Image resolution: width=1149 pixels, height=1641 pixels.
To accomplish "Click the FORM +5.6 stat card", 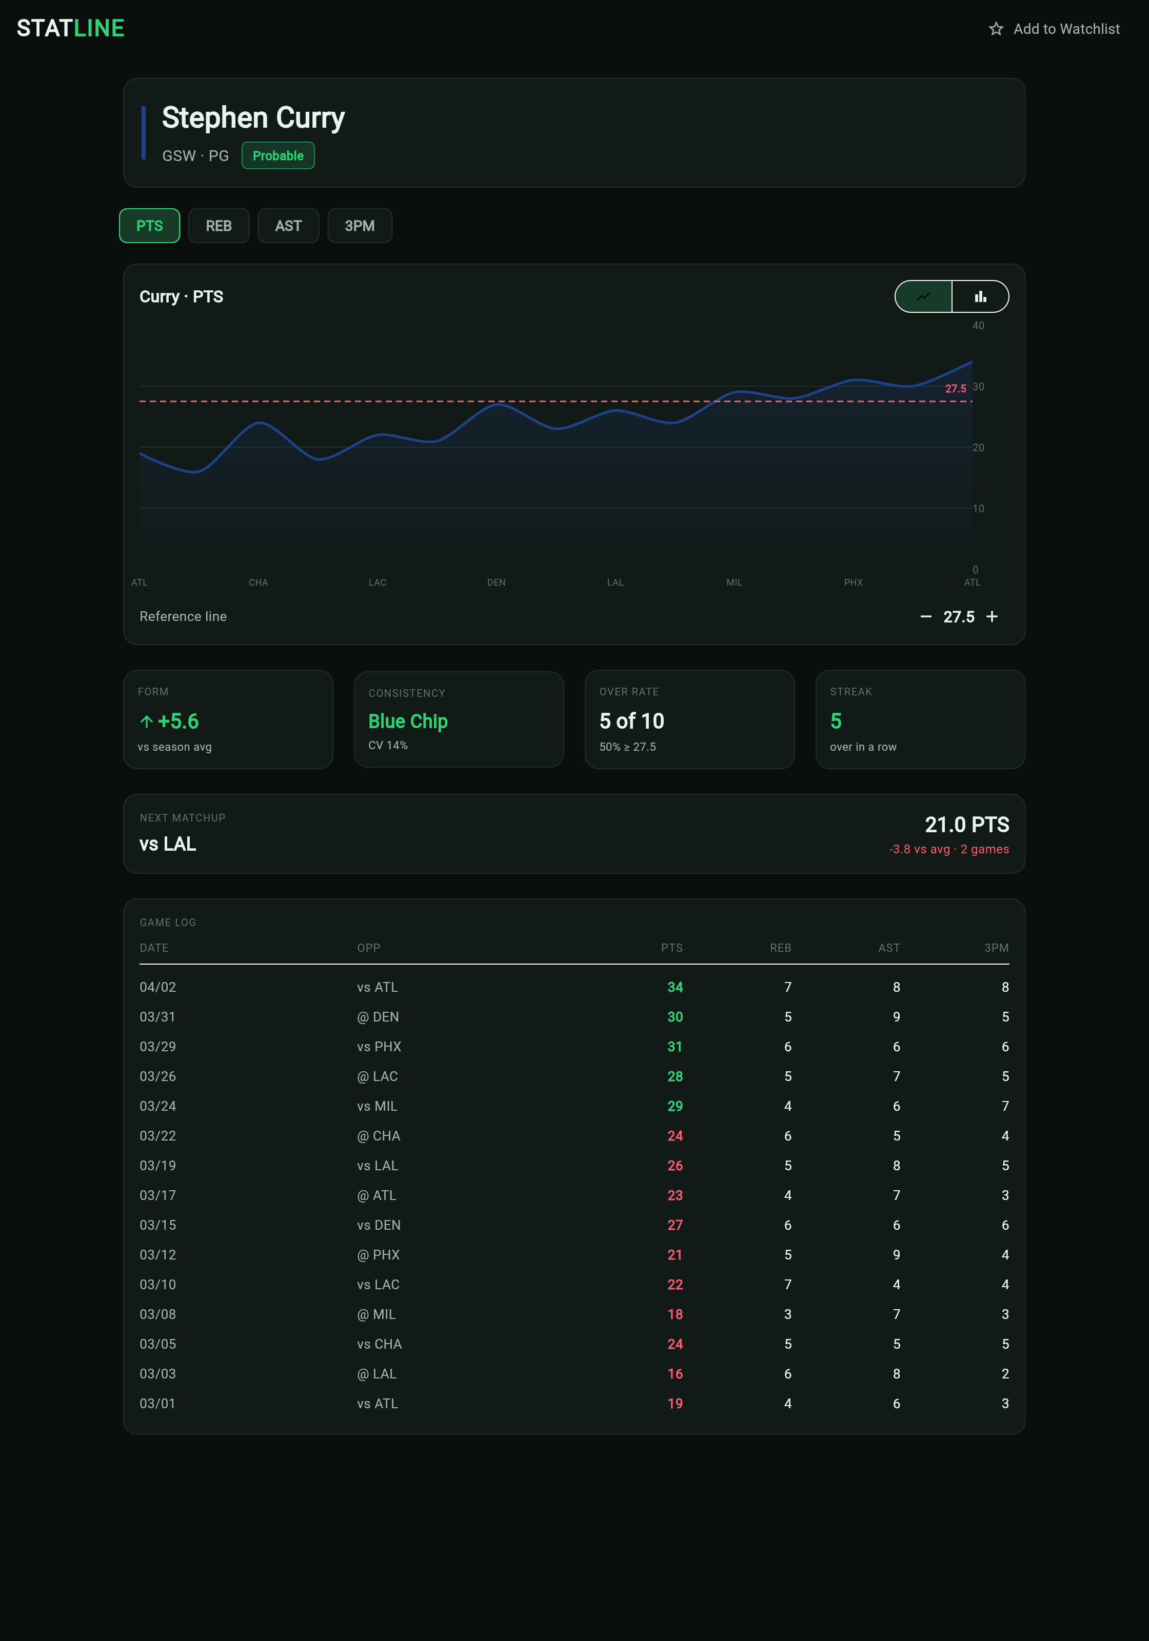I will [x=228, y=719].
